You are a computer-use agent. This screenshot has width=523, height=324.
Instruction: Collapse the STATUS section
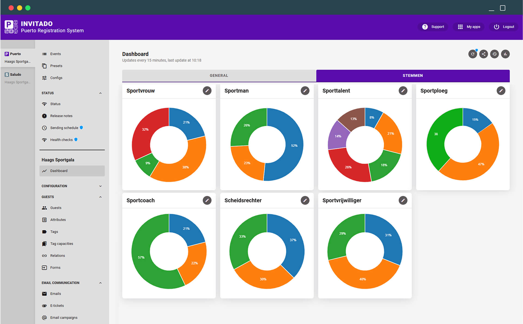coord(101,93)
